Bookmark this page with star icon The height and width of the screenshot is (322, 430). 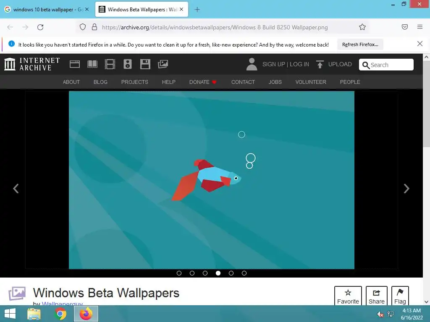tap(362, 27)
